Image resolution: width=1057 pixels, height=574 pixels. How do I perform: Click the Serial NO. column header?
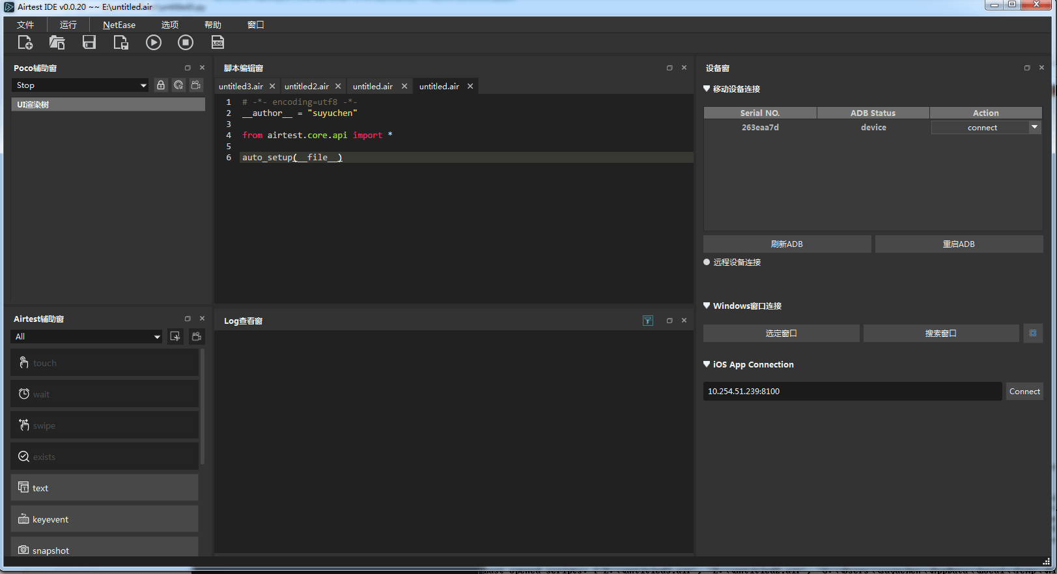tap(760, 113)
